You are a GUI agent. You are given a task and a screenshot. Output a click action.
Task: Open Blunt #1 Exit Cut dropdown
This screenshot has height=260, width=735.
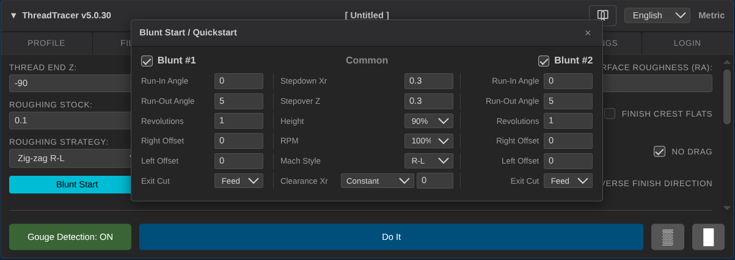pyautogui.click(x=239, y=181)
